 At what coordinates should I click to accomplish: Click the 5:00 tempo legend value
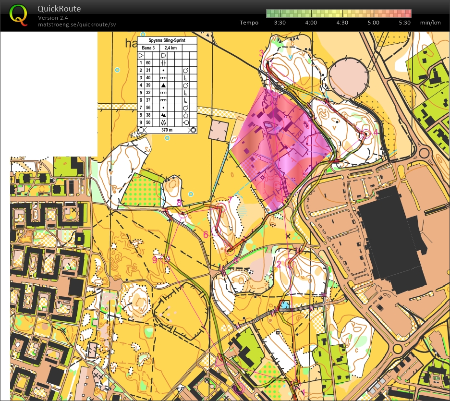click(x=373, y=23)
